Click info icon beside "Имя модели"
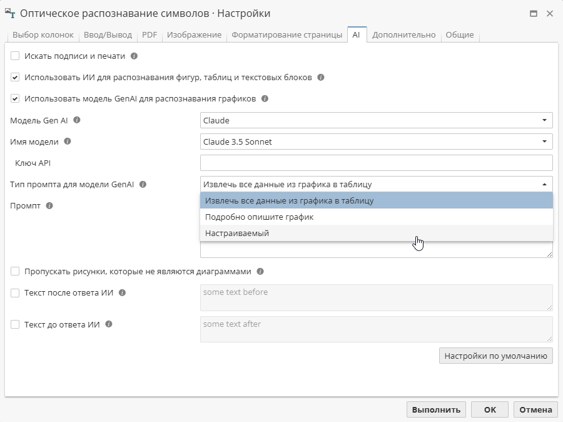The image size is (563, 422). click(68, 142)
